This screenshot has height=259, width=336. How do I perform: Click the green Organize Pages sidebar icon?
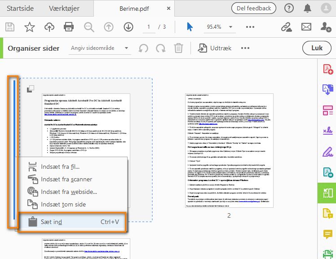click(327, 193)
